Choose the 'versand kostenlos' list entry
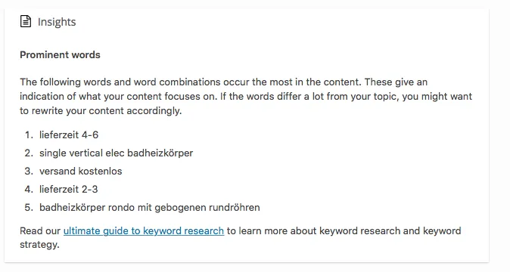This screenshot has height=272, width=510. 80,171
